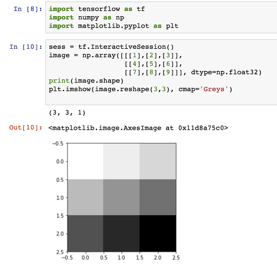
Task: Click the middle-right darker grey plot square
Action: (157, 197)
